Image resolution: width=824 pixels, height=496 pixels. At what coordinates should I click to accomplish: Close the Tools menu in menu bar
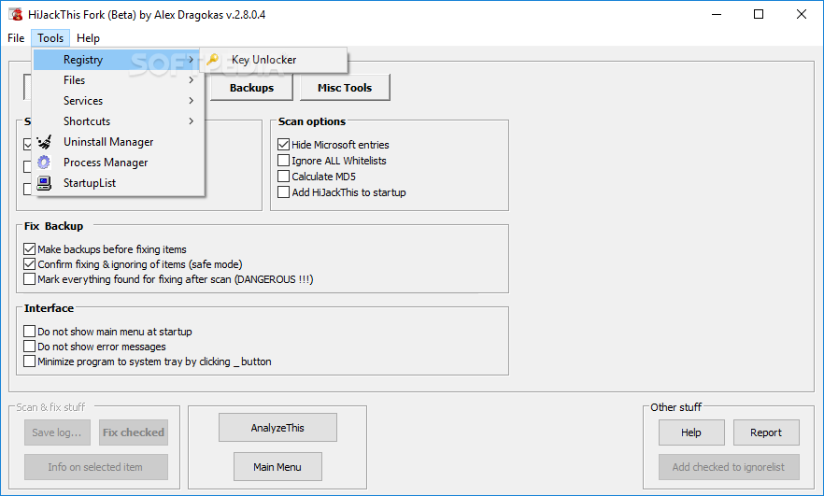point(50,37)
